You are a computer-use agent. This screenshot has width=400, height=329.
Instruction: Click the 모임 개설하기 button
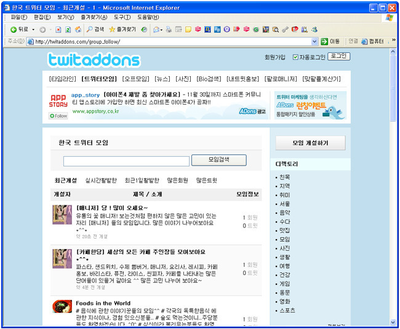310,143
